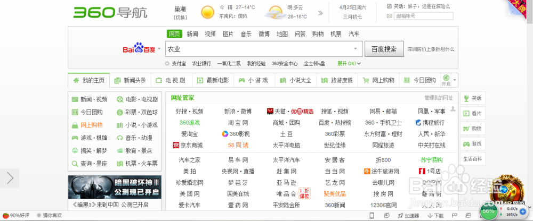Open the 笑话 side button

pos(473,98)
